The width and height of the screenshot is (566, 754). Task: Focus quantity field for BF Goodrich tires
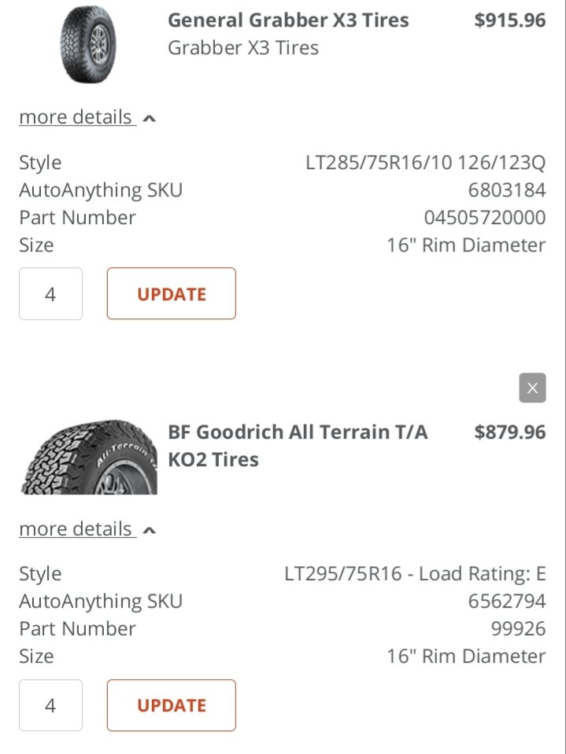(x=50, y=705)
